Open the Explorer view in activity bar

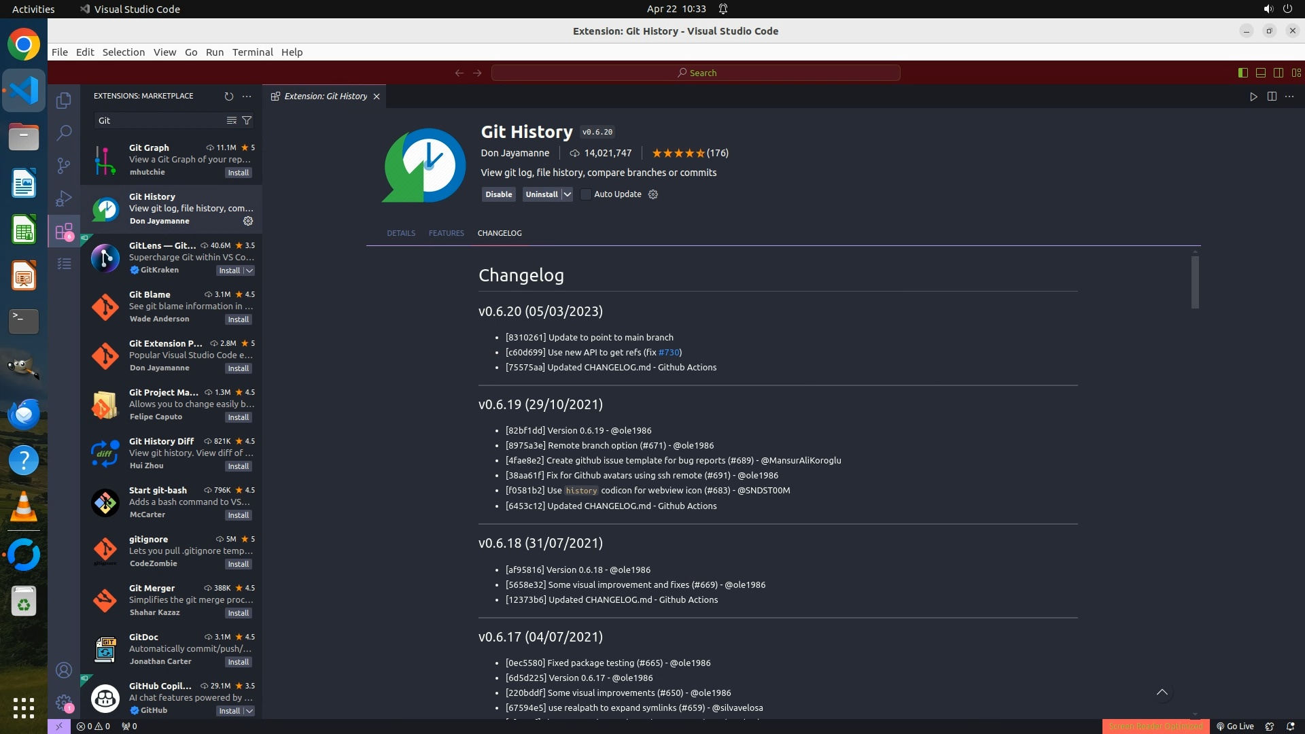[x=64, y=101]
